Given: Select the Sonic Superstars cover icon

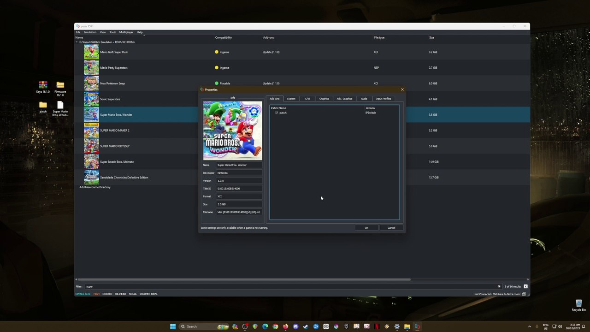Looking at the screenshot, I should click(91, 99).
